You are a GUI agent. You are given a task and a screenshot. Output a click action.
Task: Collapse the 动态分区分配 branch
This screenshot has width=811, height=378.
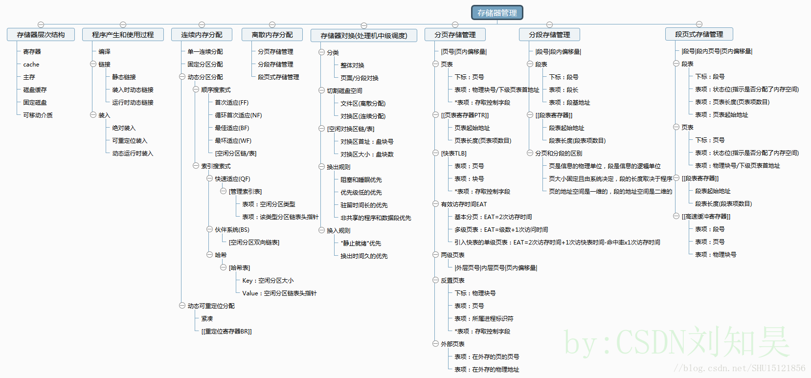(x=182, y=77)
